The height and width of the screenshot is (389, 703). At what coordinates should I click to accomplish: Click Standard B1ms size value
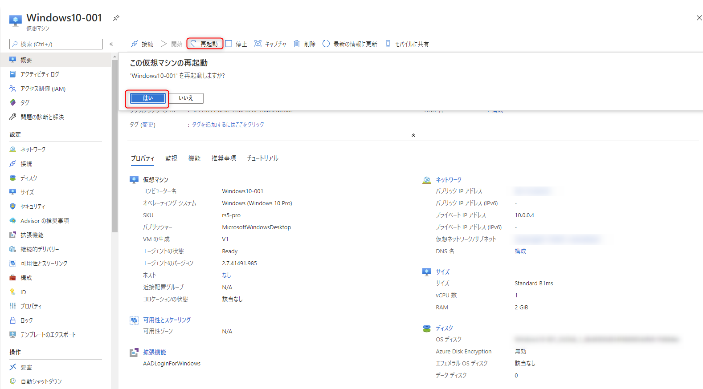click(x=534, y=284)
